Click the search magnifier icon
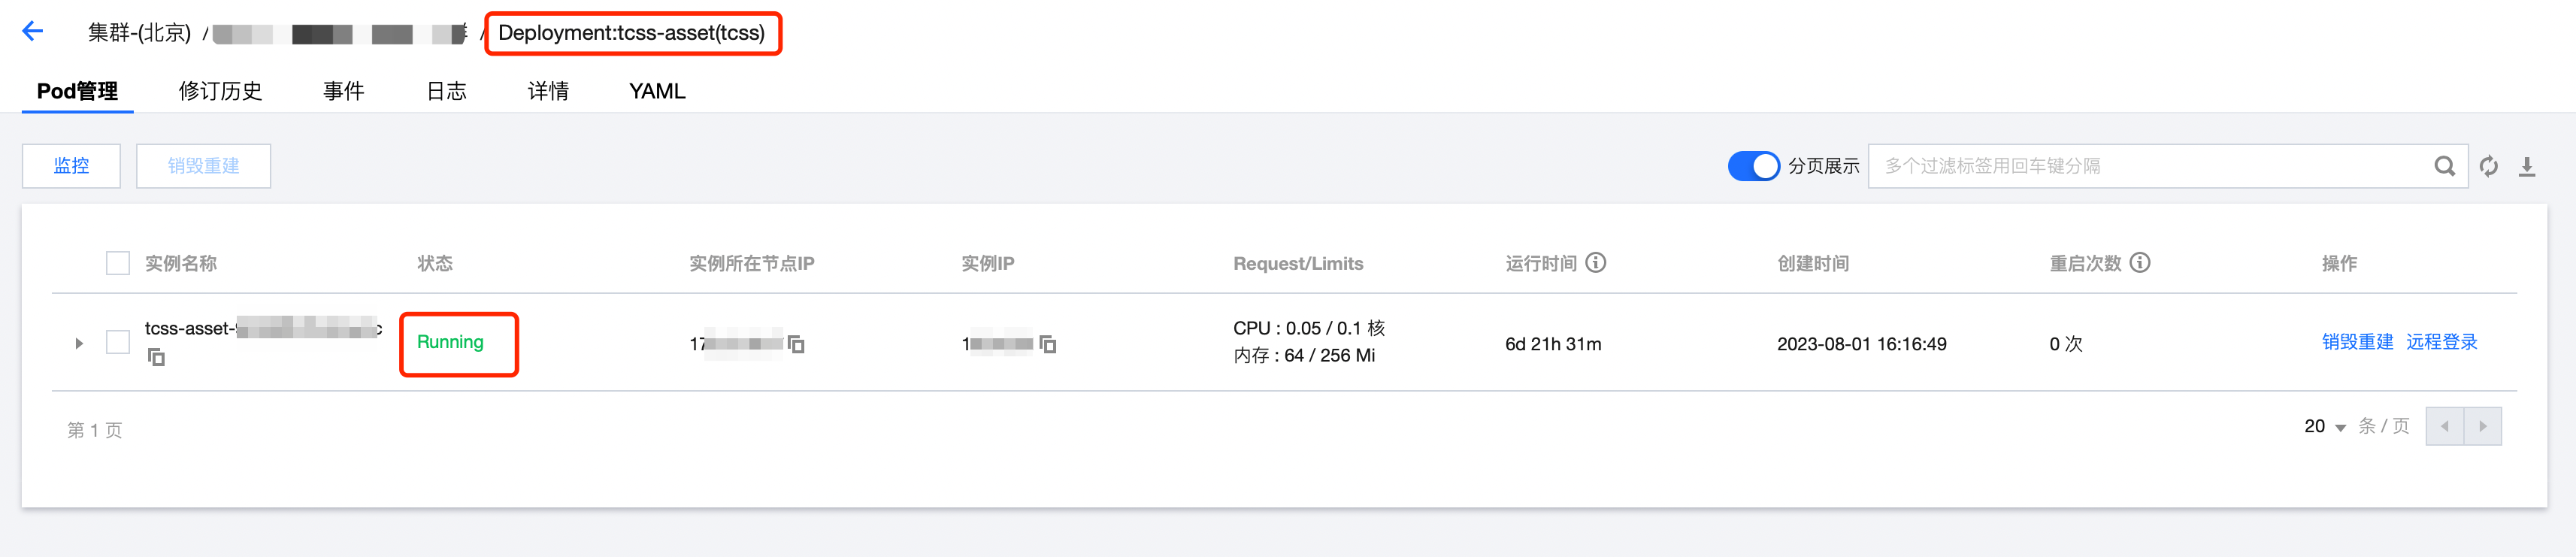 tap(2444, 166)
